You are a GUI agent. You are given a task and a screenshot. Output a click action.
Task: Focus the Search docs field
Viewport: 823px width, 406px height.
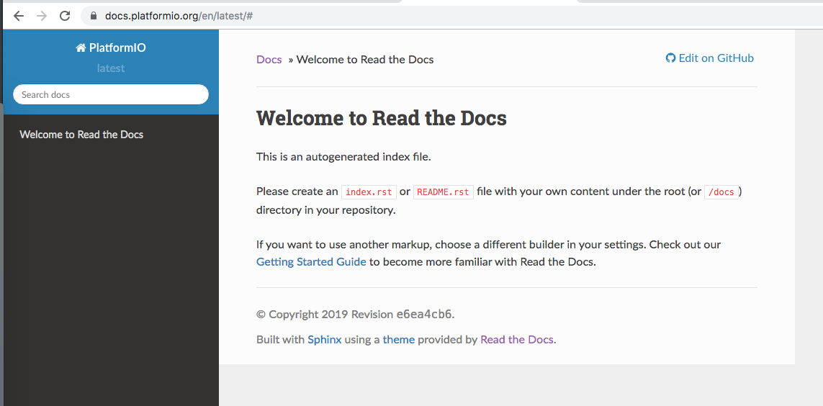[111, 94]
